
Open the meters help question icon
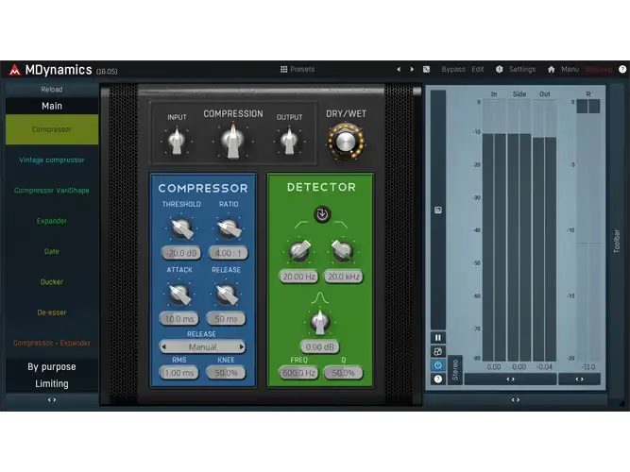tap(438, 379)
